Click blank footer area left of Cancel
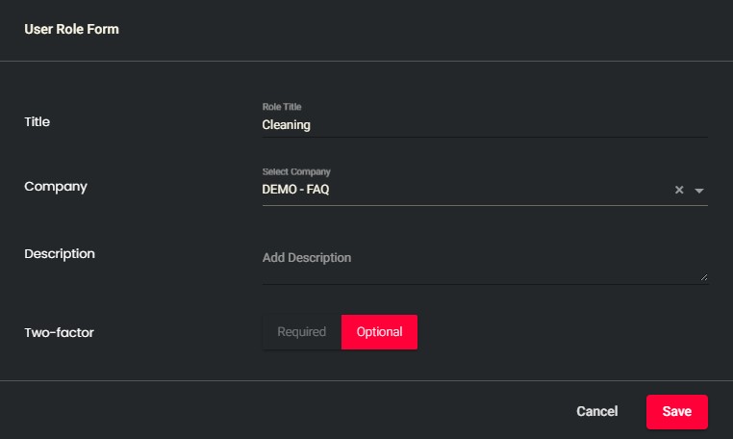733x439 pixels. tap(289, 411)
